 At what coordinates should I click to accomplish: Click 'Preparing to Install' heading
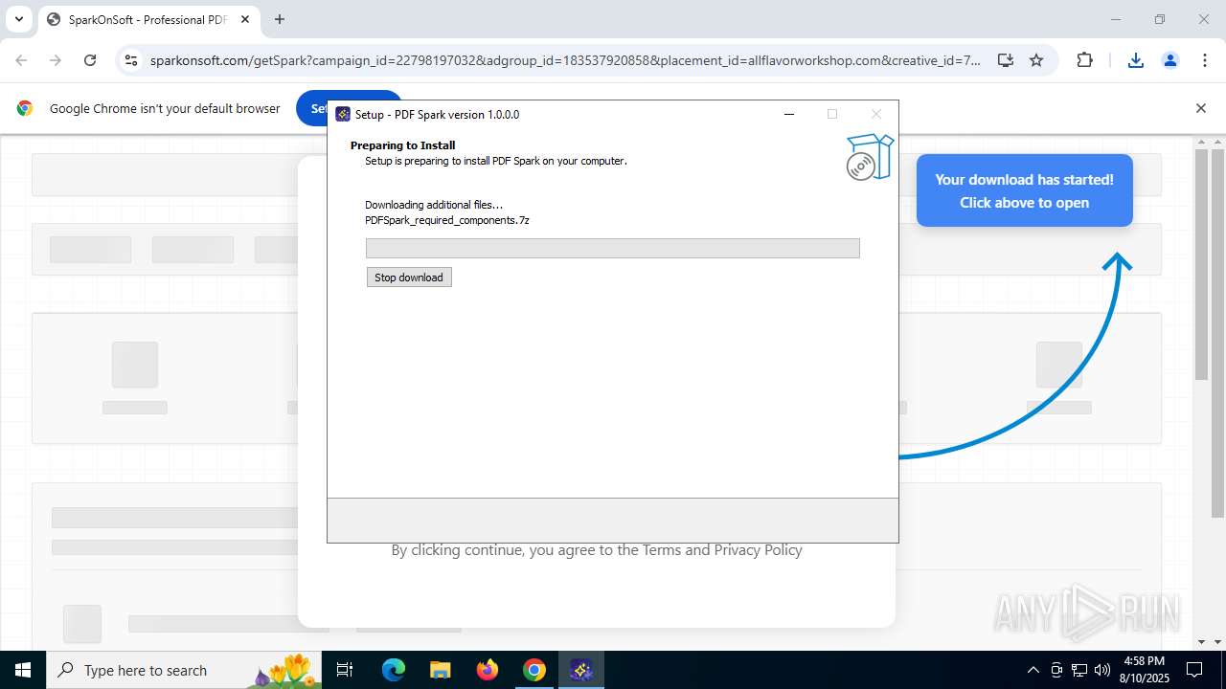click(x=402, y=145)
